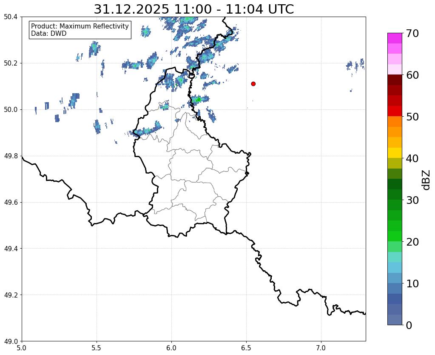Click the latitude axis label 50.4
Image resolution: width=435 pixels, height=355 pixels.
(x=11, y=17)
